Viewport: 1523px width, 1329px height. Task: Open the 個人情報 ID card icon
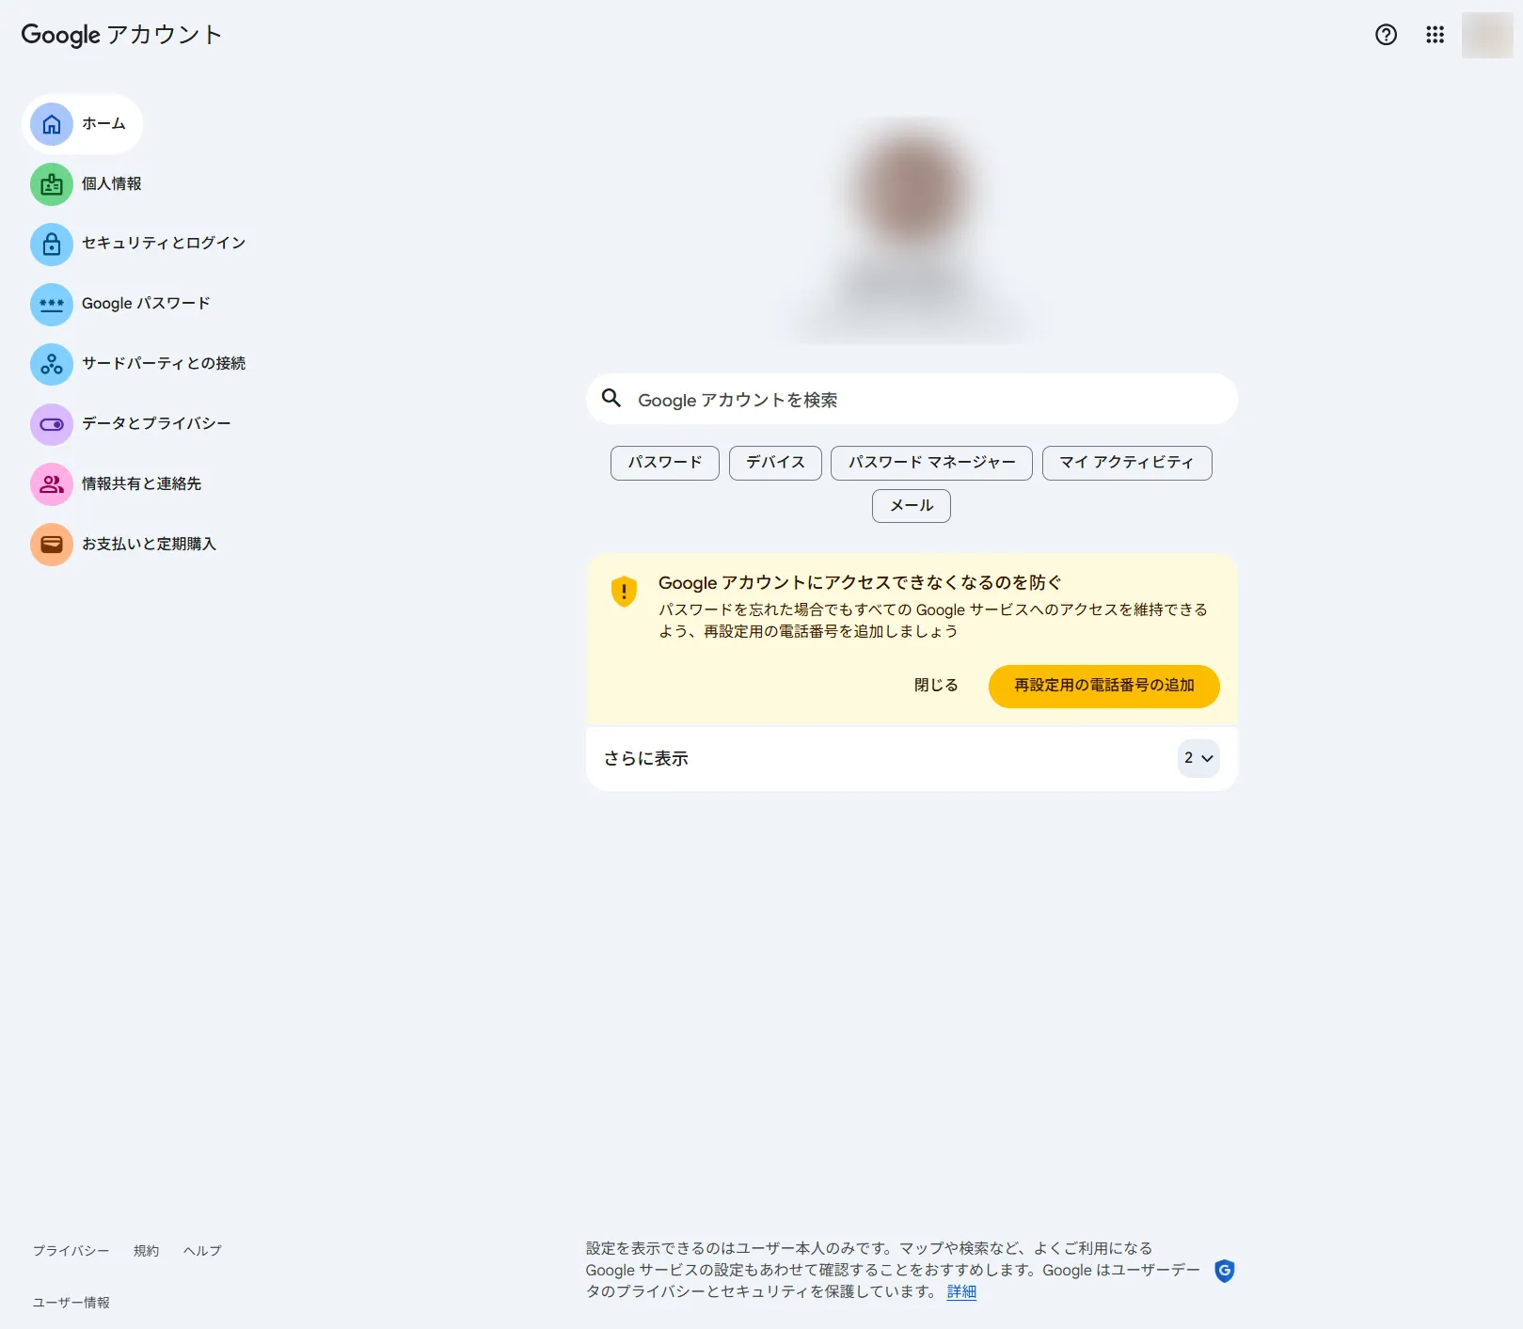52,184
